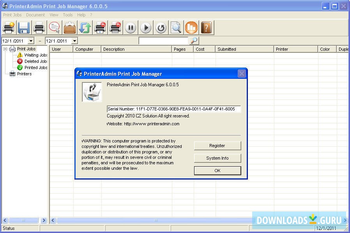The width and height of the screenshot is (350, 233).
Task: Pause the selected print job
Action: pos(131,28)
